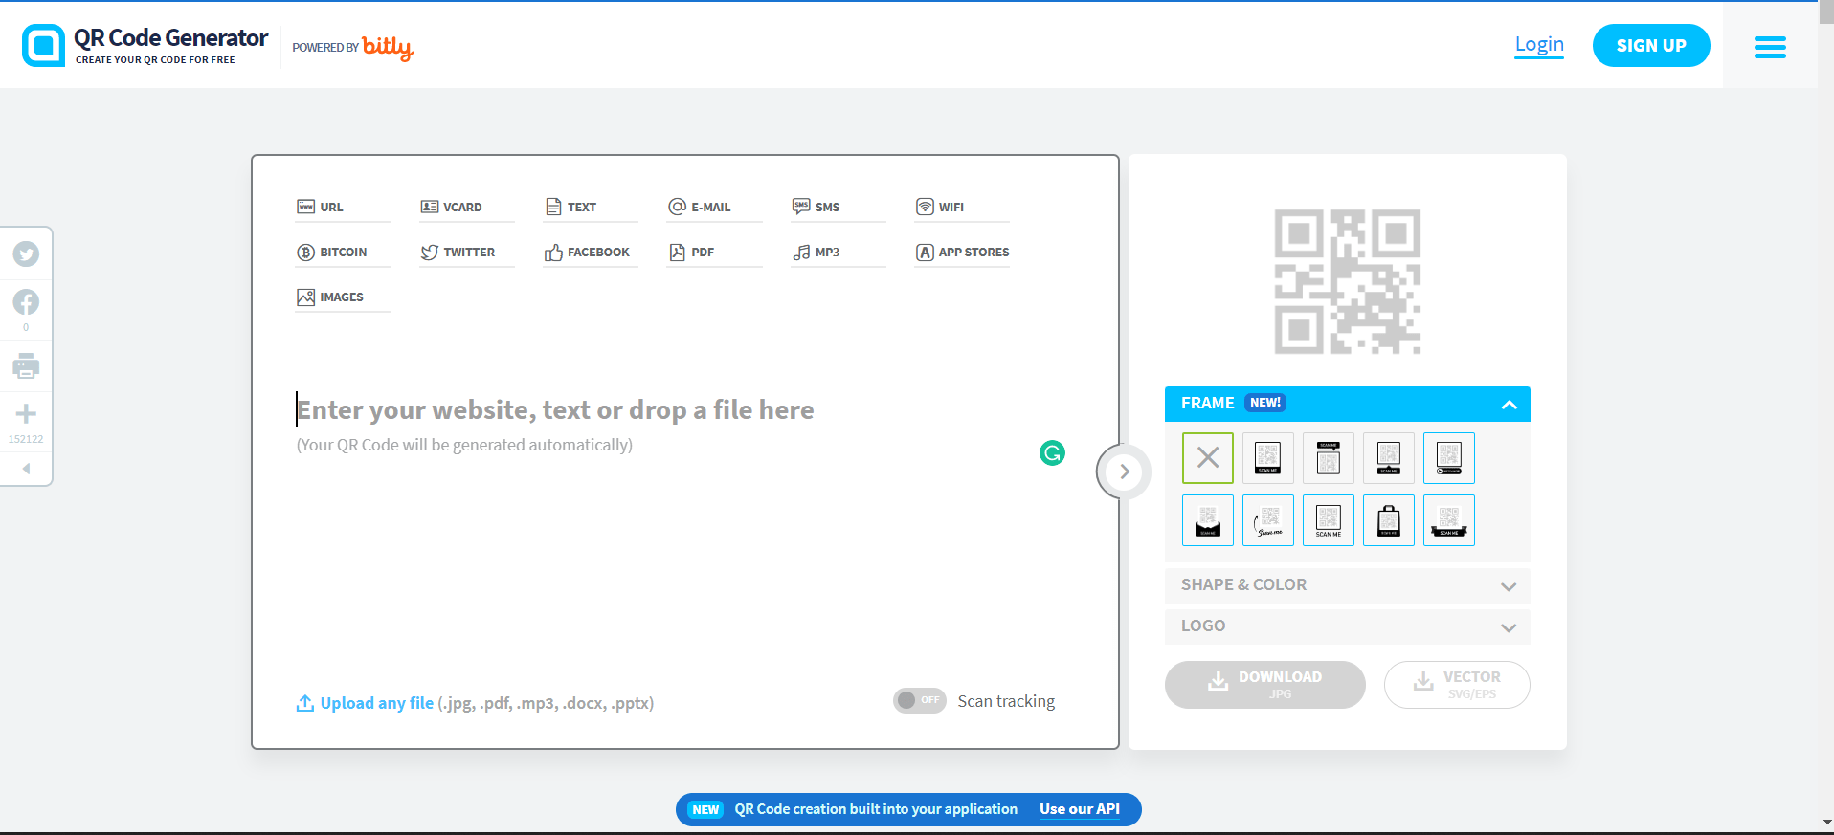
Task: Select the VCARD QR code type
Action: tap(466, 207)
